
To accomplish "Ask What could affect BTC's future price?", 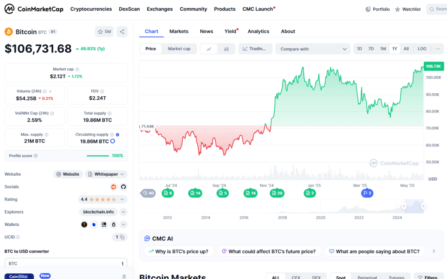I will (x=269, y=252).
